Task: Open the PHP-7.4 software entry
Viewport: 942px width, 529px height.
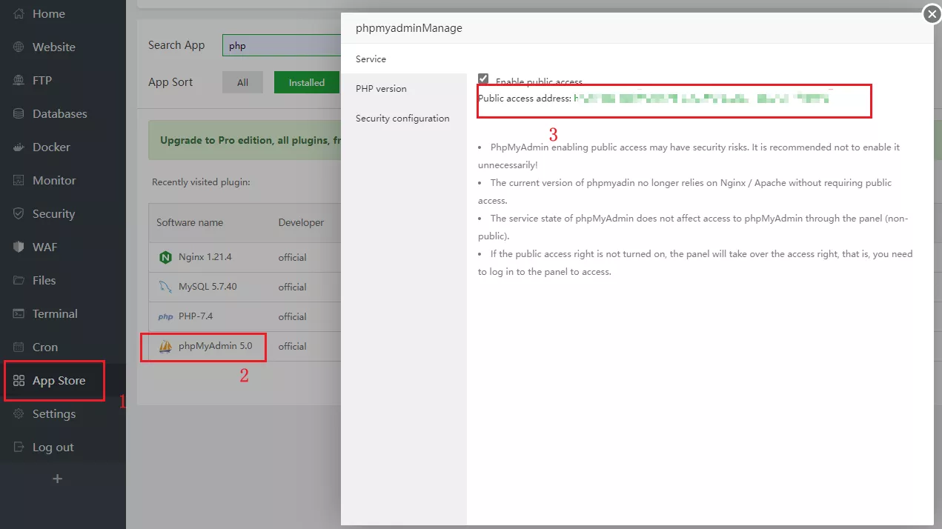Action: [x=196, y=316]
